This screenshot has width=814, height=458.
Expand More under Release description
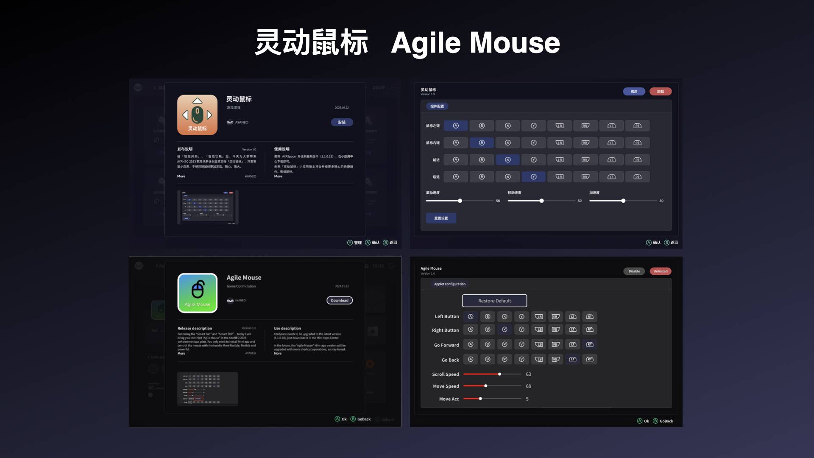[181, 353]
